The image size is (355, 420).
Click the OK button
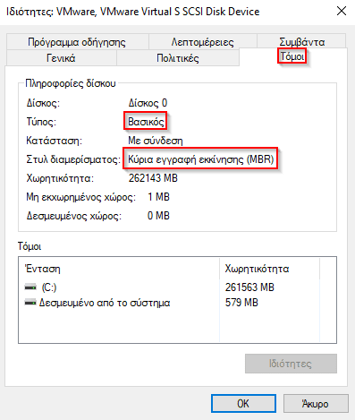point(243,404)
